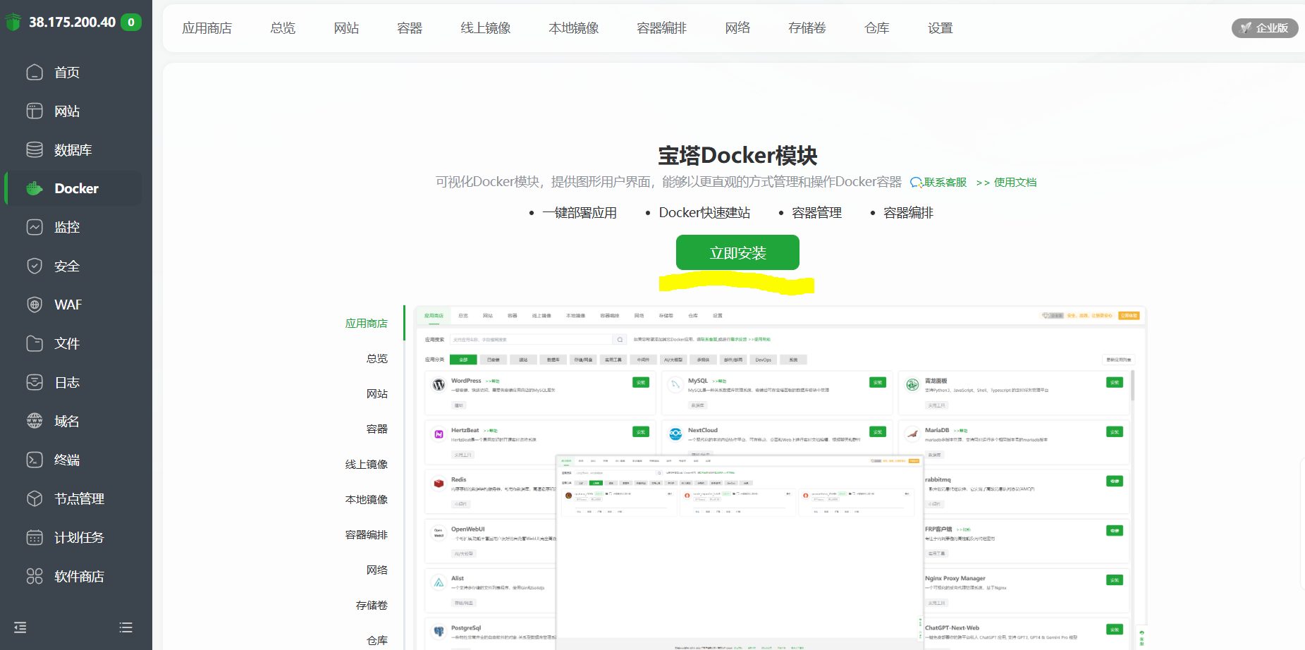Open the Database (数据库) sidebar icon
1305x650 pixels.
point(35,150)
